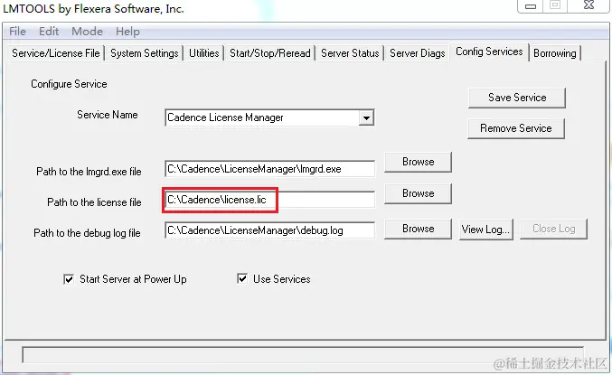612x375 pixels.
Task: Click the Close Log button
Action: pos(553,229)
